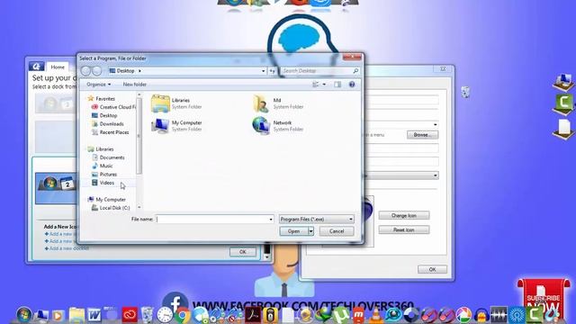Select the Network system folder

coord(278,125)
